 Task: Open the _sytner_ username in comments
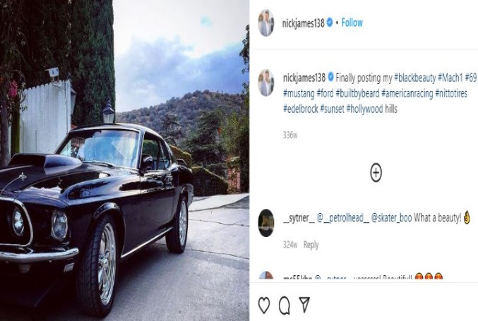(299, 218)
